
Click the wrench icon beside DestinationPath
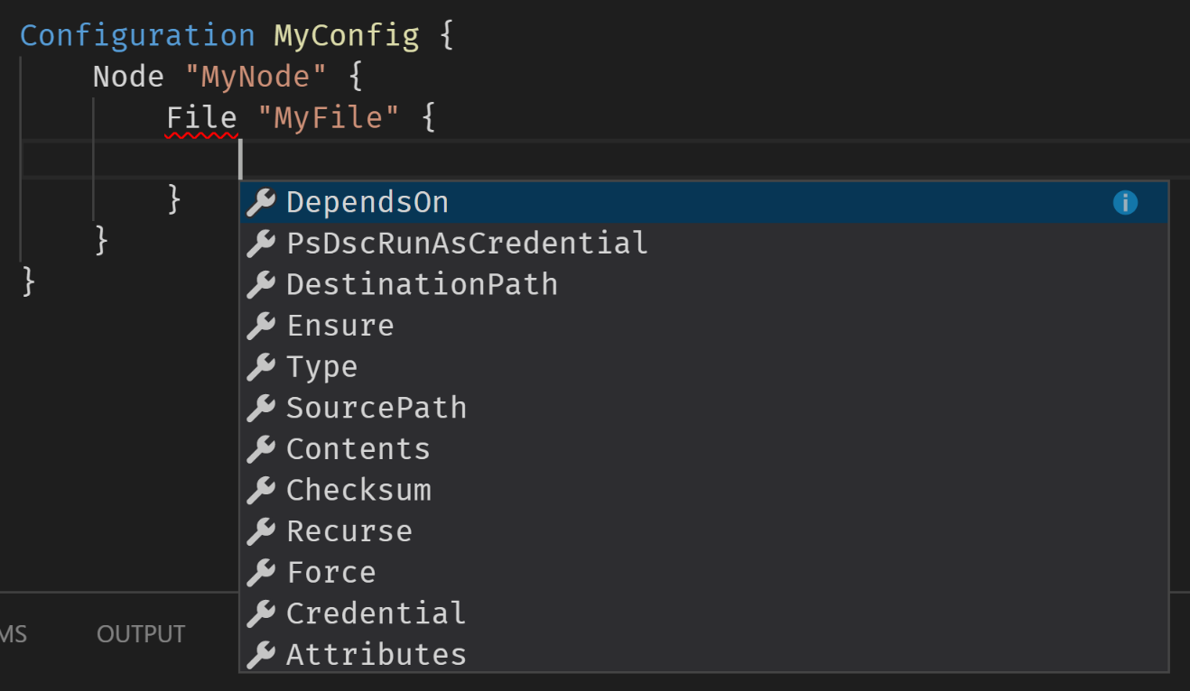pyautogui.click(x=261, y=285)
